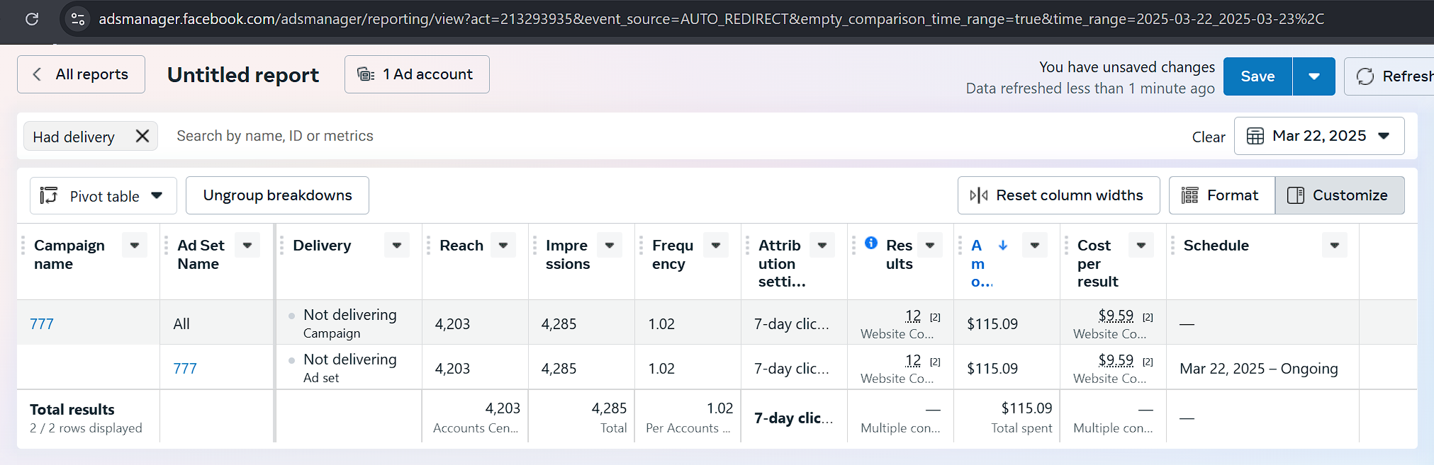Clear the search filters

(x=1208, y=137)
